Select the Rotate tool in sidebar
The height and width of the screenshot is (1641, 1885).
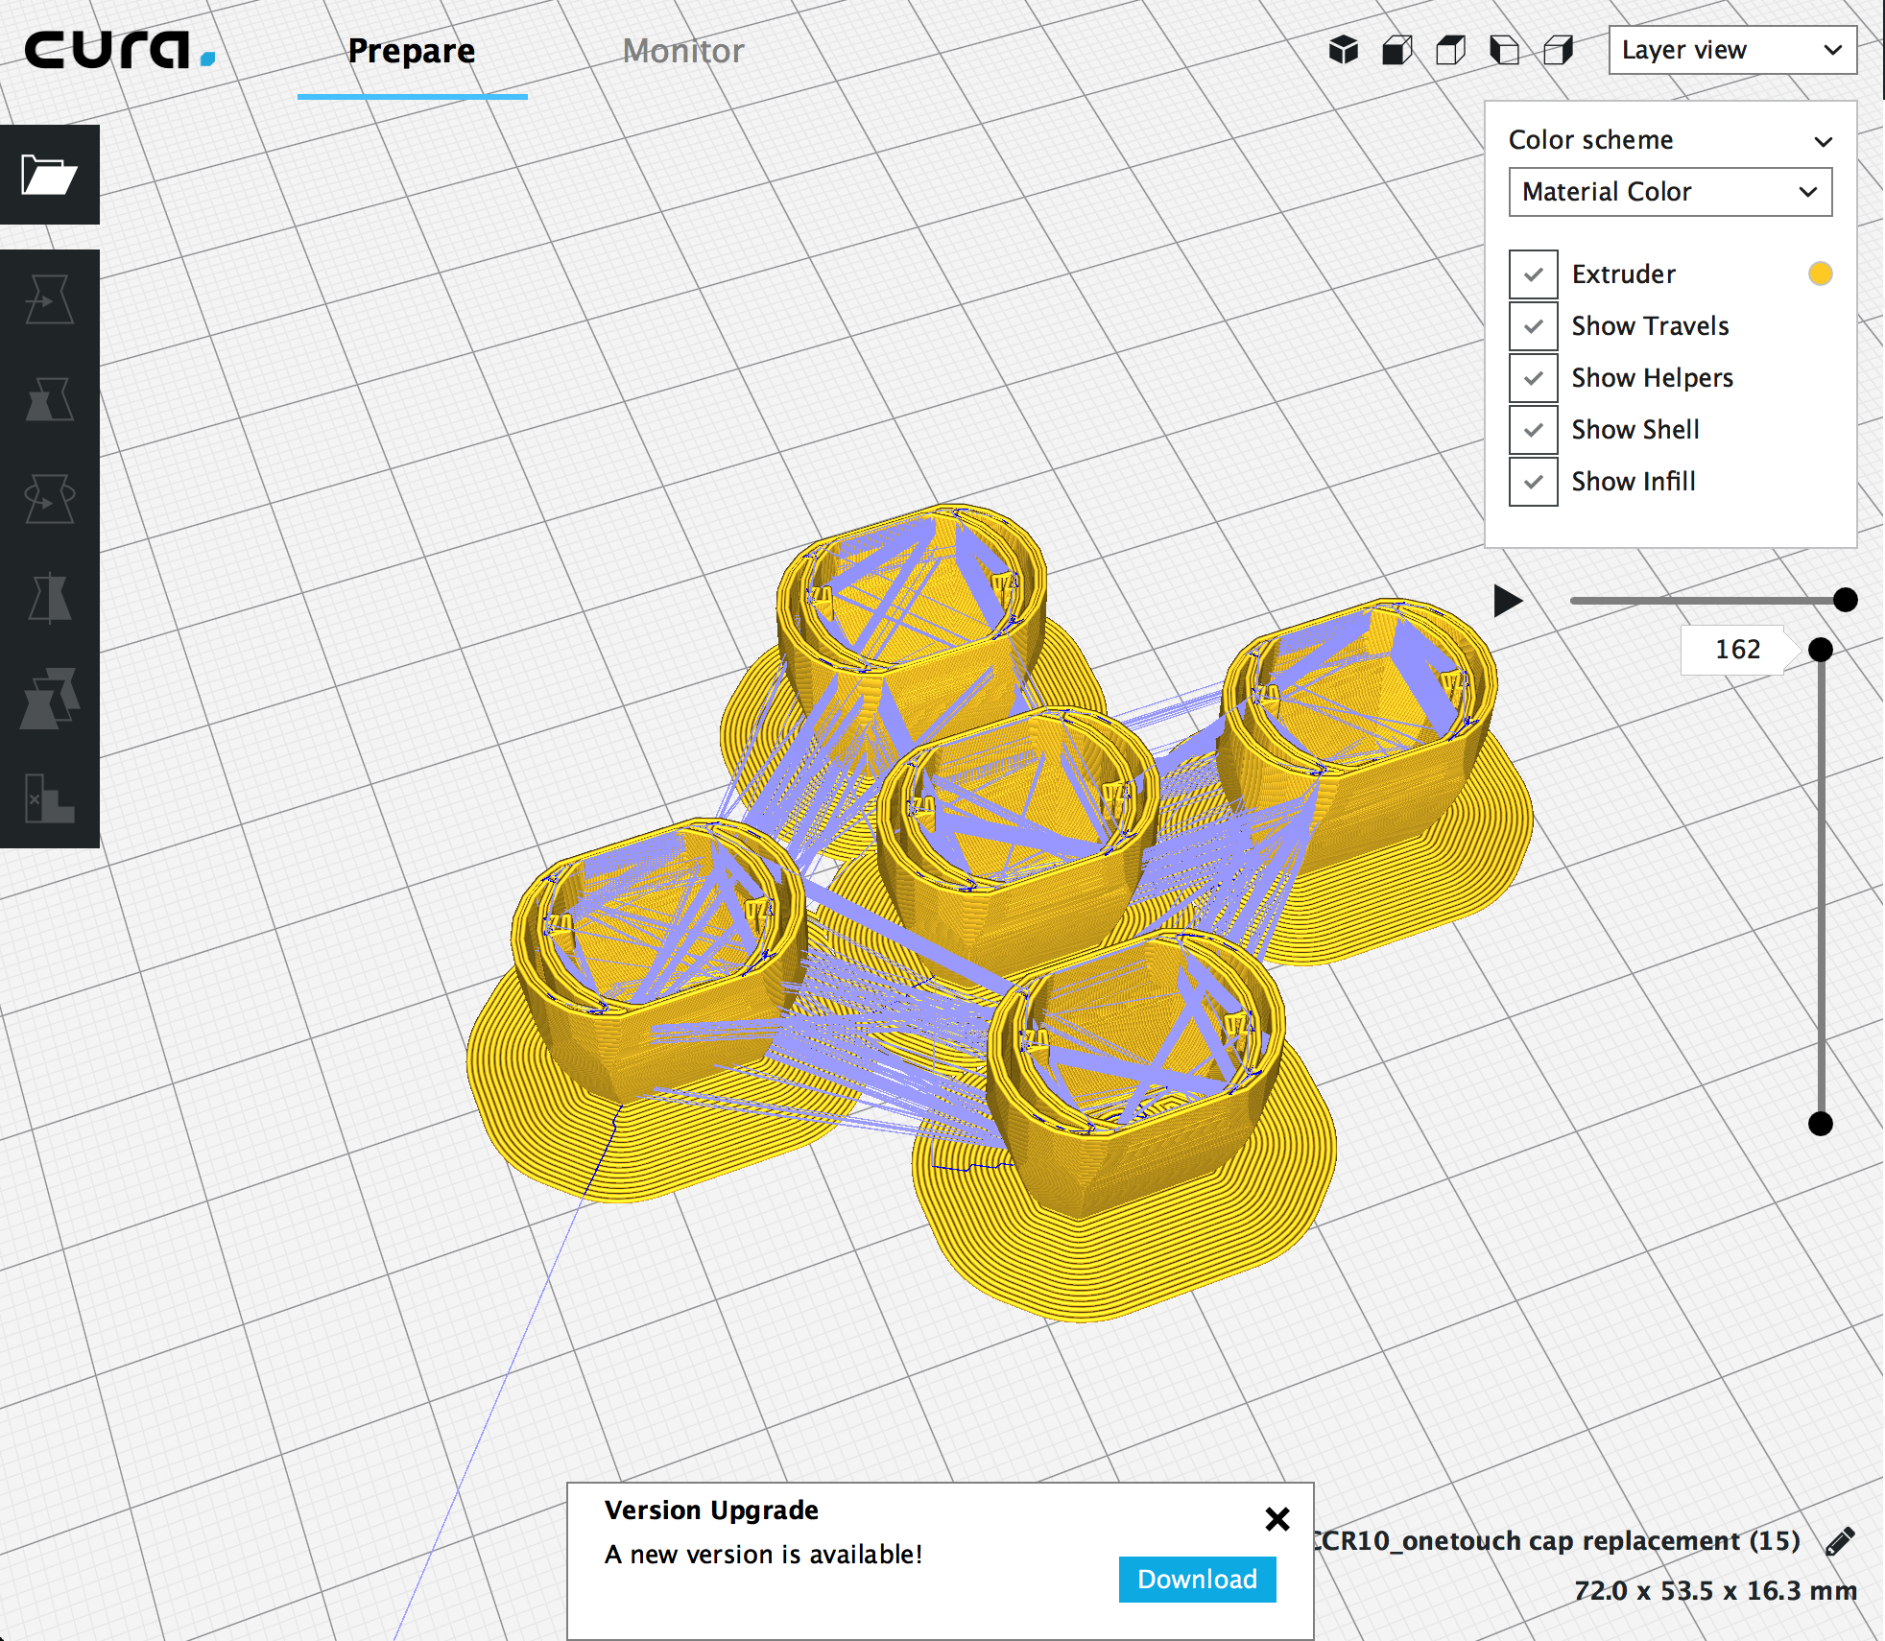49,499
